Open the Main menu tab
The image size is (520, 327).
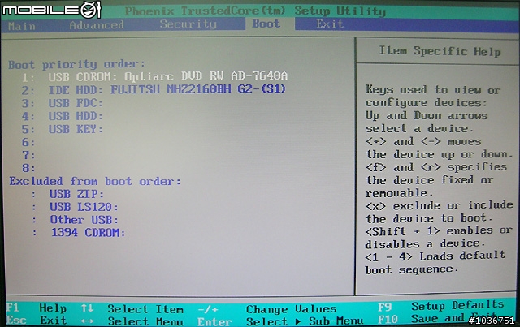22,26
